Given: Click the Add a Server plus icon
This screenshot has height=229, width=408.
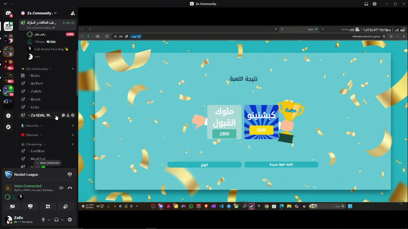Looking at the screenshot, I should [8, 116].
